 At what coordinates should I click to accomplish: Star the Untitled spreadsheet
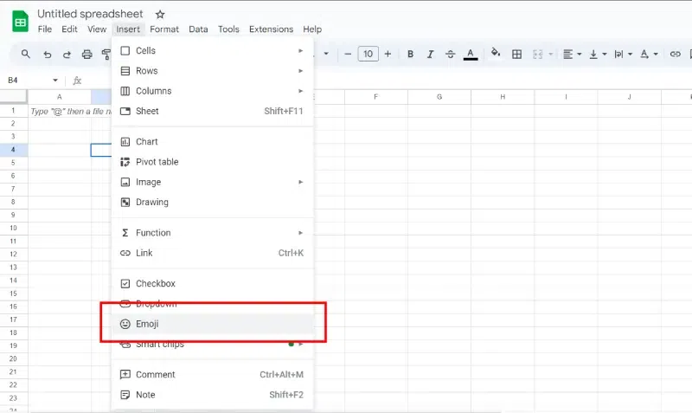160,15
